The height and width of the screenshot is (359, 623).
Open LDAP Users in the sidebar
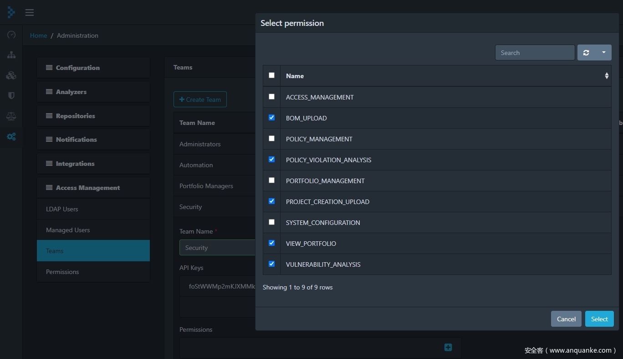tap(62, 209)
